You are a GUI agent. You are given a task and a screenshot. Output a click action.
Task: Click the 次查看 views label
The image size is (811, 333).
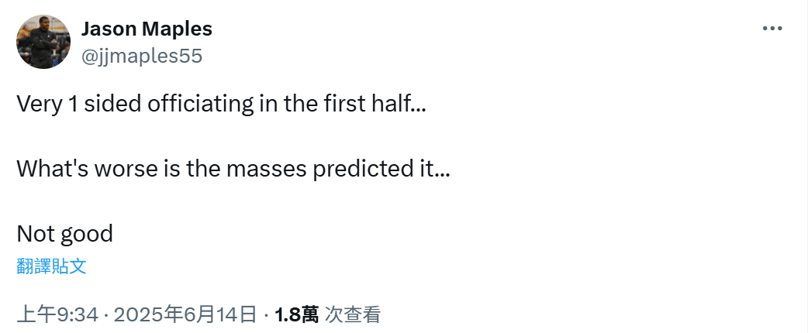pyautogui.click(x=353, y=314)
